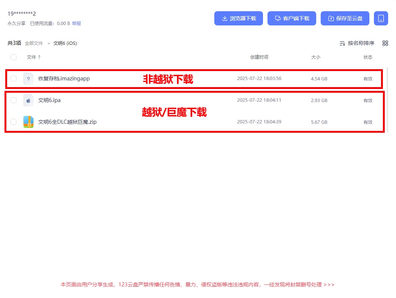Image resolution: width=396 pixels, height=298 pixels.
Task: Click the 举报 report link
Action: pyautogui.click(x=76, y=23)
